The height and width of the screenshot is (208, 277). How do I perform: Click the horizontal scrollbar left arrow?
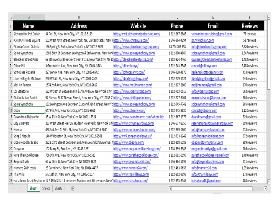pos(170,189)
